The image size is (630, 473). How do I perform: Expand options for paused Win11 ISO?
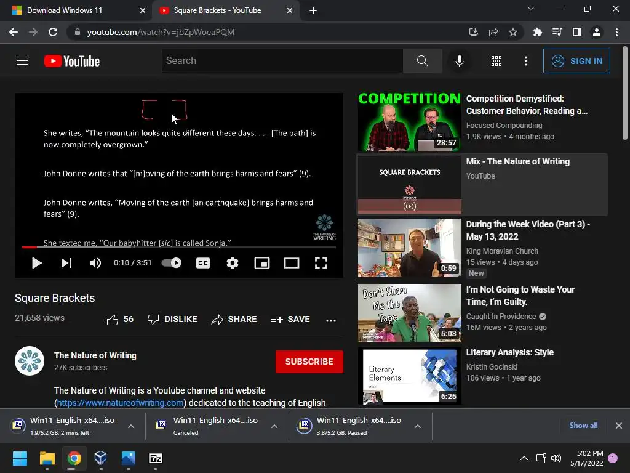click(x=418, y=426)
